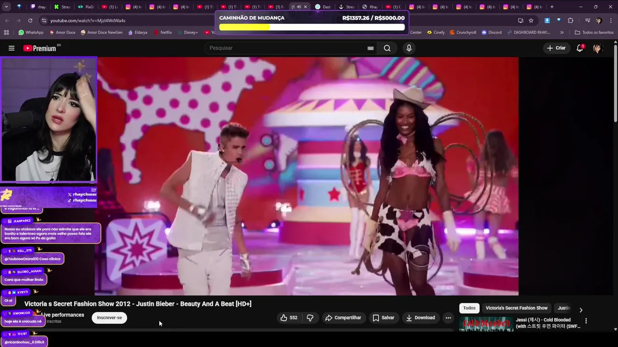Click the Salvar save button
This screenshot has height=347, width=618.
click(383, 318)
